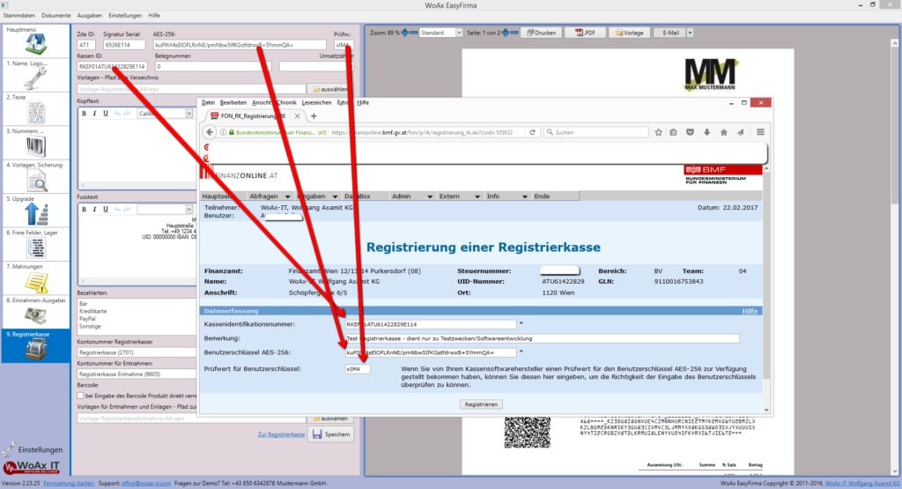Select Kreditkarte in Bezahlarten list
This screenshot has width=902, height=489.
(92, 311)
